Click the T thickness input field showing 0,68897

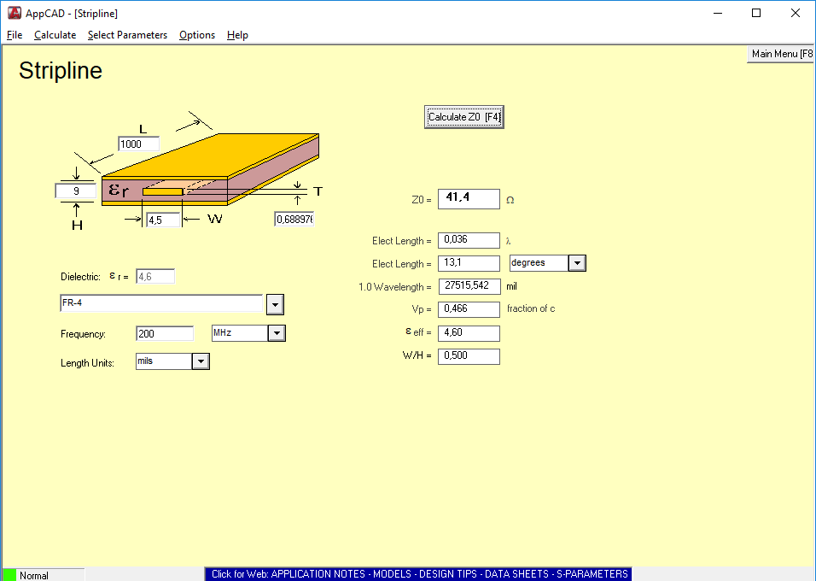click(x=294, y=220)
